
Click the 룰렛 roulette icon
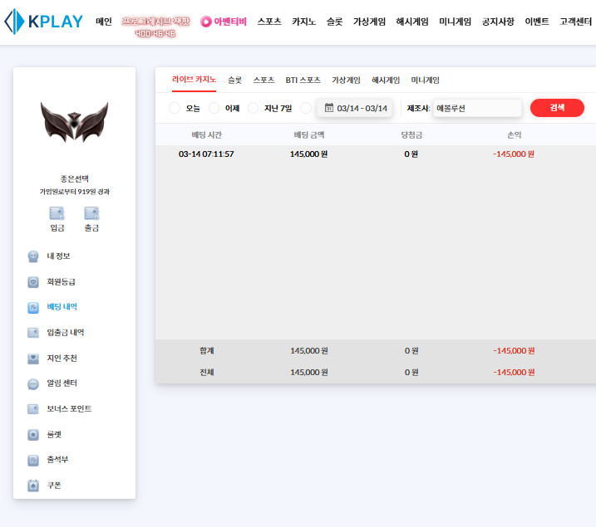click(x=33, y=435)
